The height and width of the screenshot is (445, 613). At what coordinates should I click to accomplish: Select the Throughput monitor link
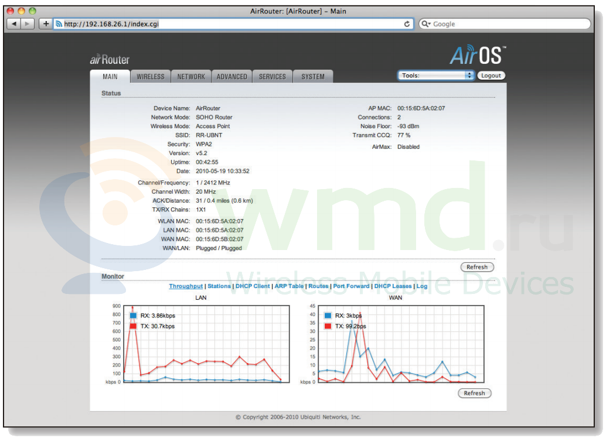pyautogui.click(x=186, y=286)
